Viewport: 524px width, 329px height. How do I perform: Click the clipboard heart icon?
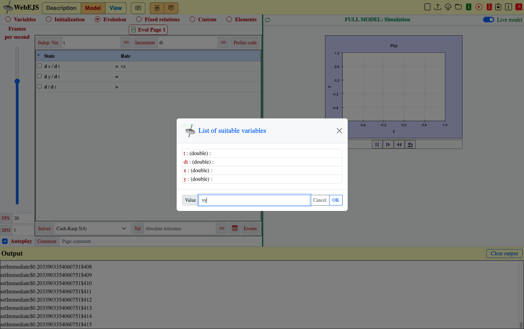tap(498, 7)
